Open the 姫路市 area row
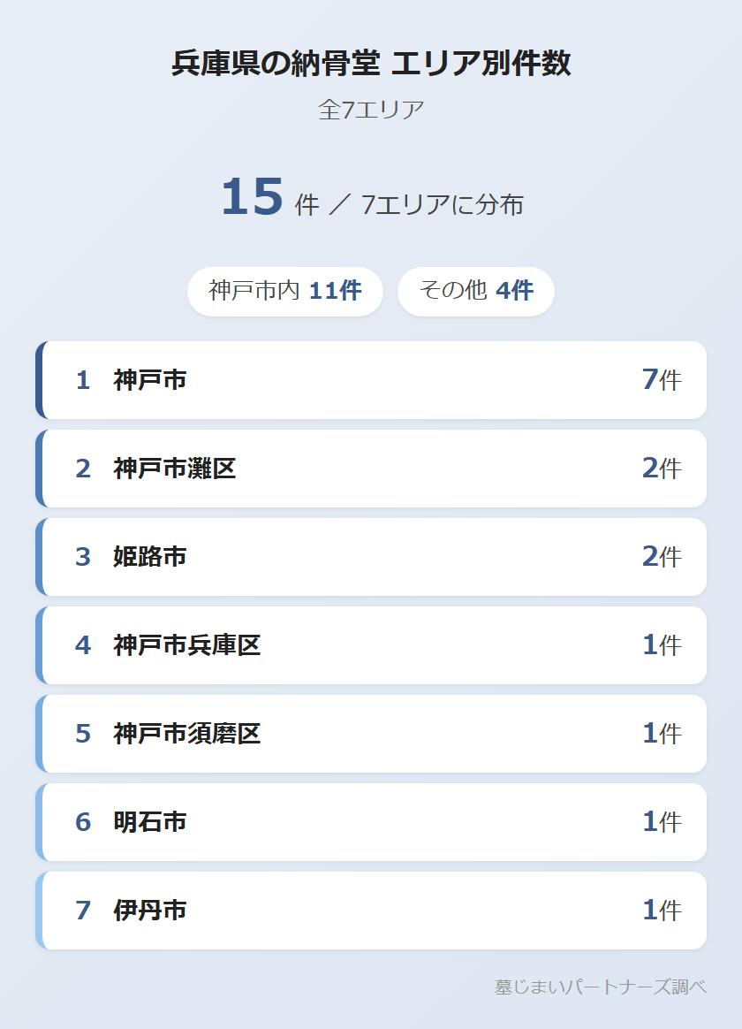 (371, 557)
